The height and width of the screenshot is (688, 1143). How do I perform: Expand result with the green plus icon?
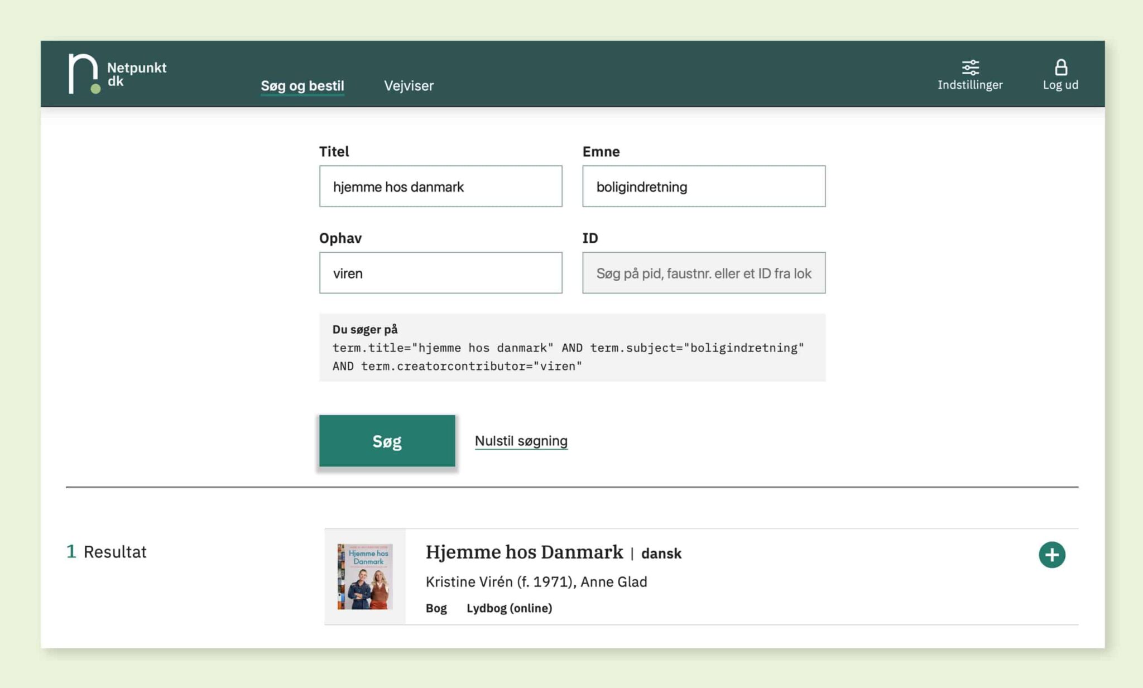tap(1051, 555)
